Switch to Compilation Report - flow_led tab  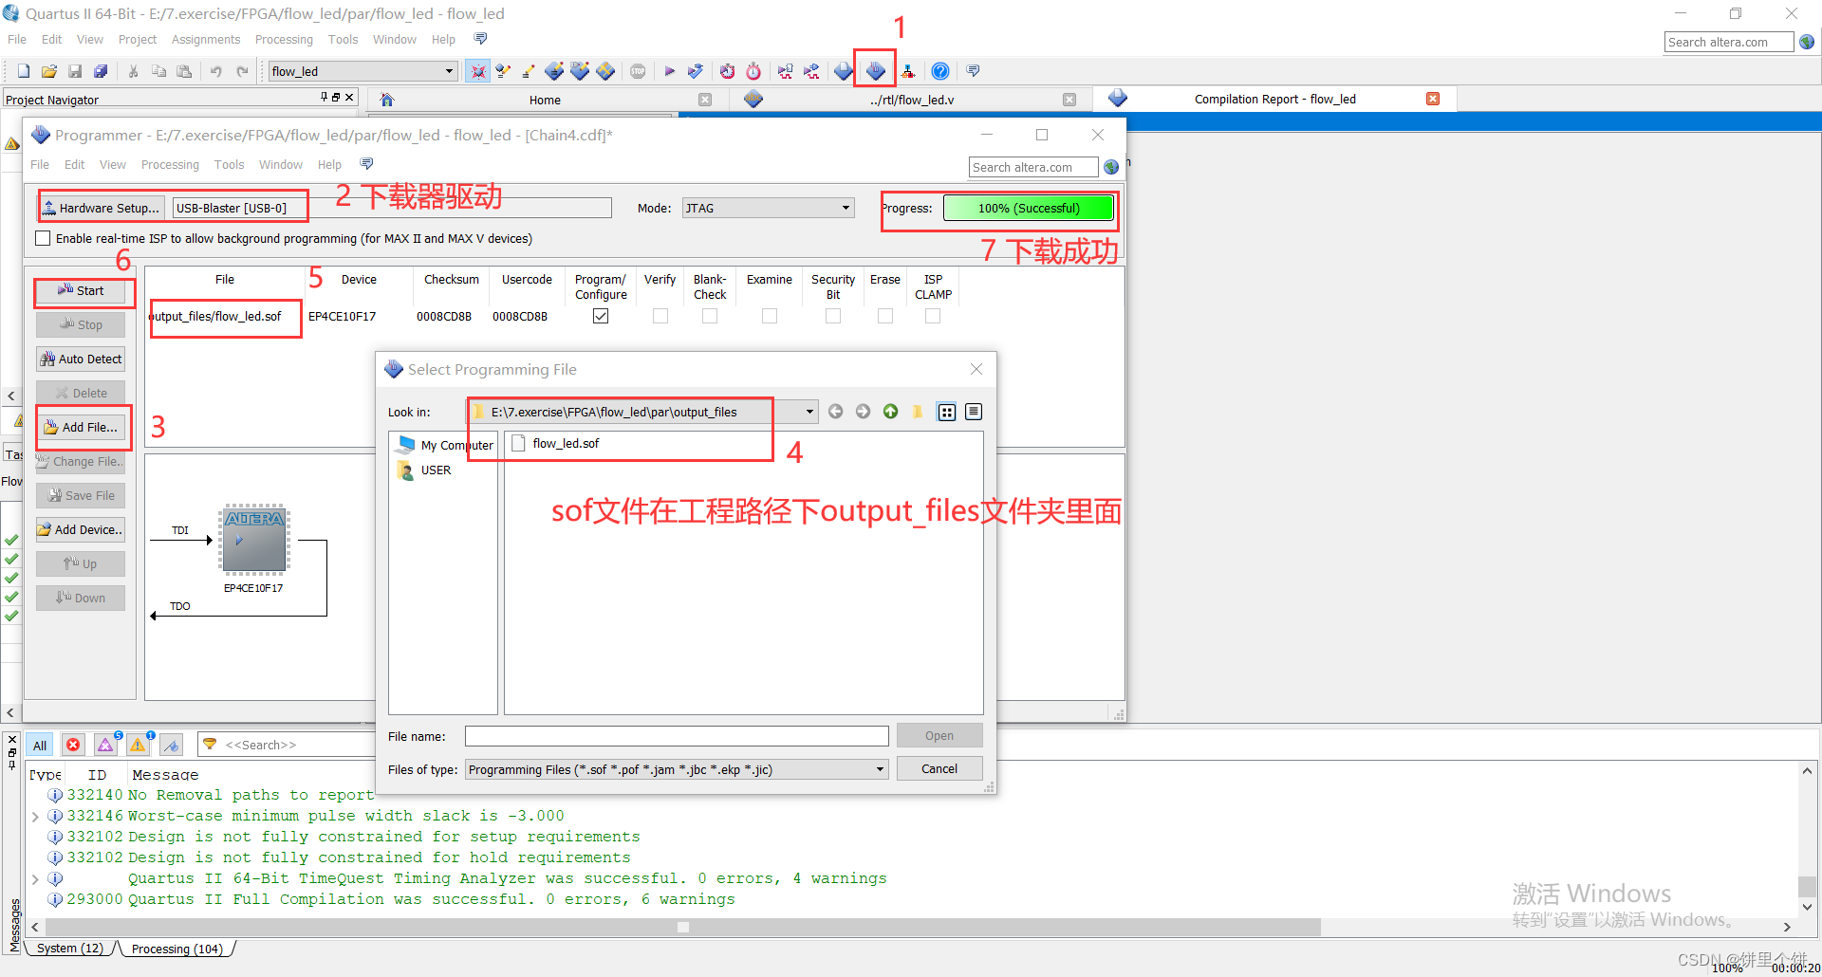tap(1274, 99)
